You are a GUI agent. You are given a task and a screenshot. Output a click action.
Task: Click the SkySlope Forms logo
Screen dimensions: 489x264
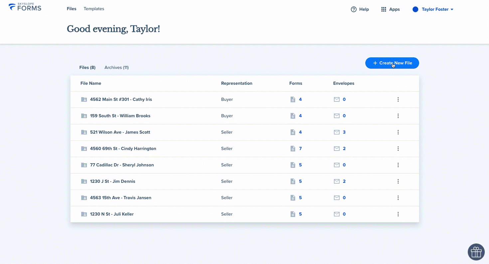25,7
